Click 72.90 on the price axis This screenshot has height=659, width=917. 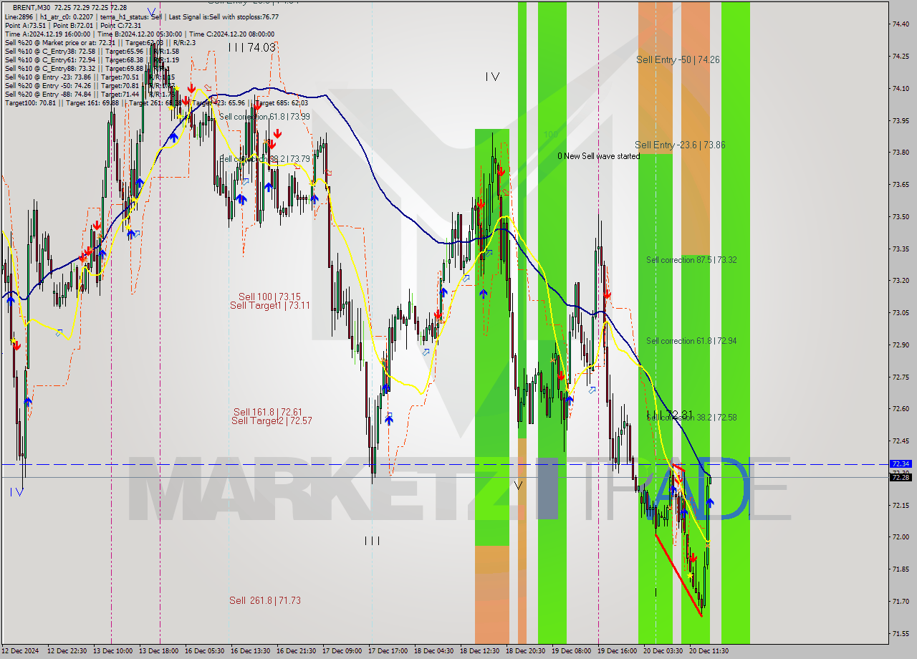pyautogui.click(x=901, y=345)
